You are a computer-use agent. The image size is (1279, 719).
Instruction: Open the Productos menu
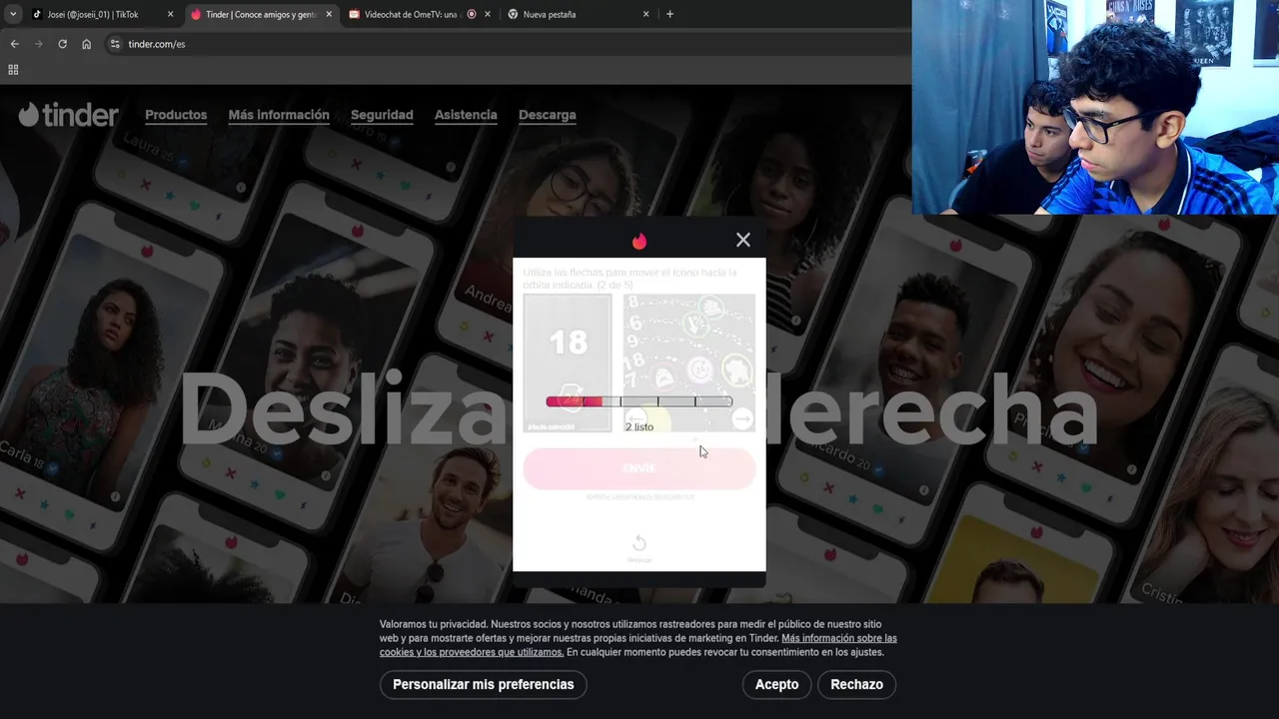pyautogui.click(x=176, y=115)
